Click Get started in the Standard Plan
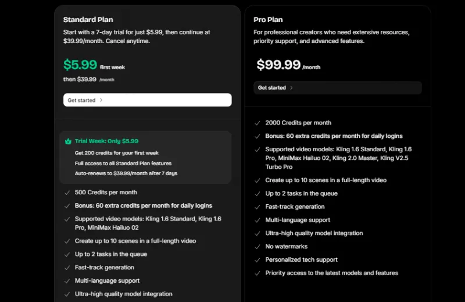Image resolution: width=465 pixels, height=302 pixels. coord(147,100)
